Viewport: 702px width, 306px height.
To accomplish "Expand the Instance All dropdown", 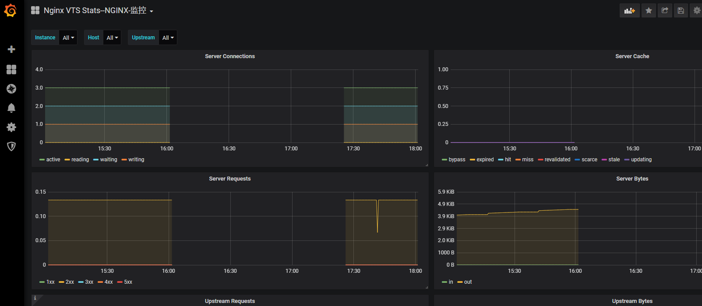I will tap(68, 38).
